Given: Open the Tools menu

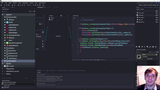Looking at the screenshot, I should point(19,3).
